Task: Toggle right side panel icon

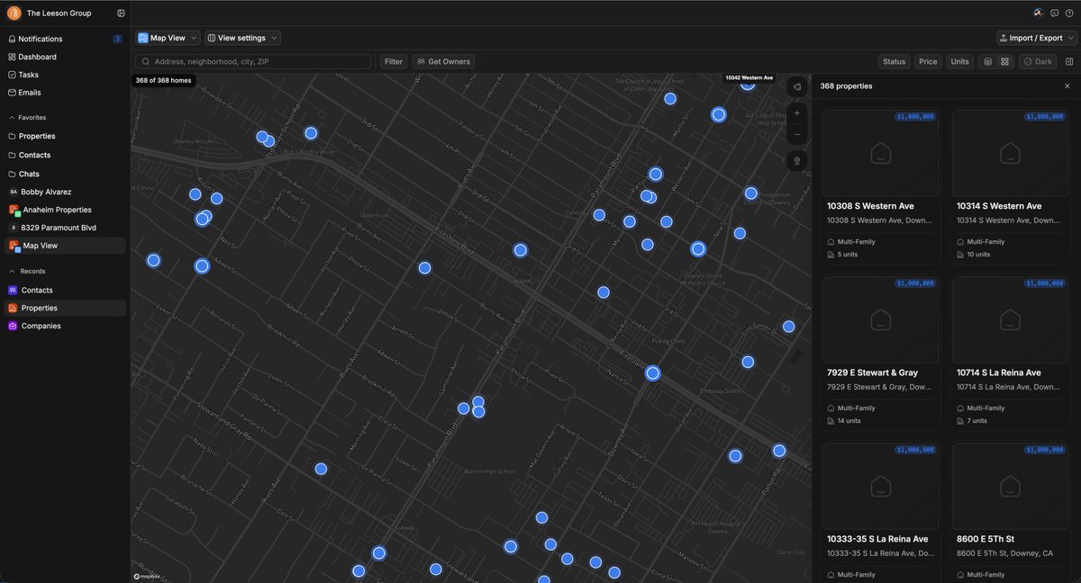Action: [1069, 62]
